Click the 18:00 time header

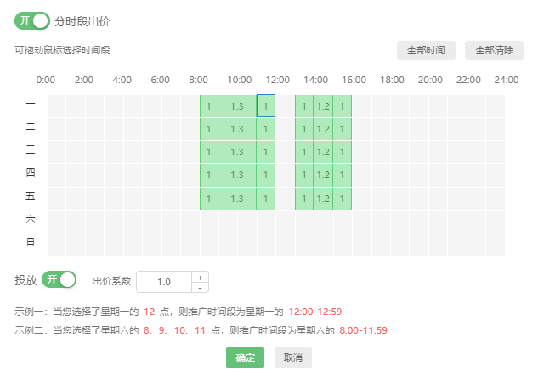[x=392, y=80]
